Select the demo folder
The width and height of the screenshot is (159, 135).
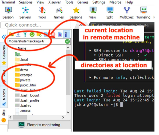22,70
